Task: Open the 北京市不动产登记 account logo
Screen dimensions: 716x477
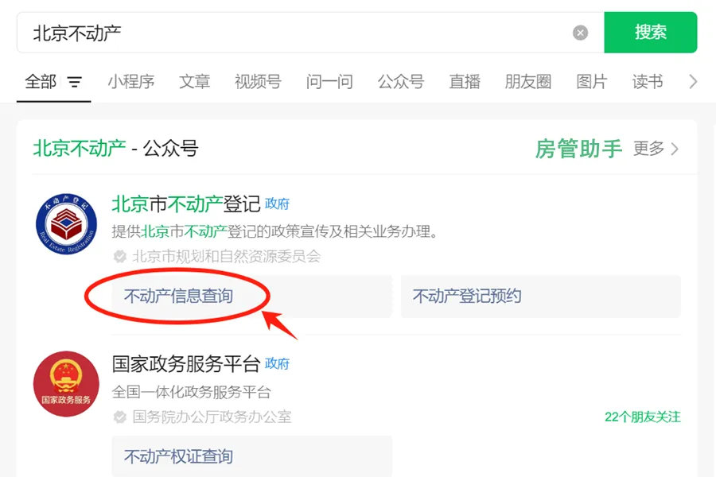Action: click(x=67, y=223)
